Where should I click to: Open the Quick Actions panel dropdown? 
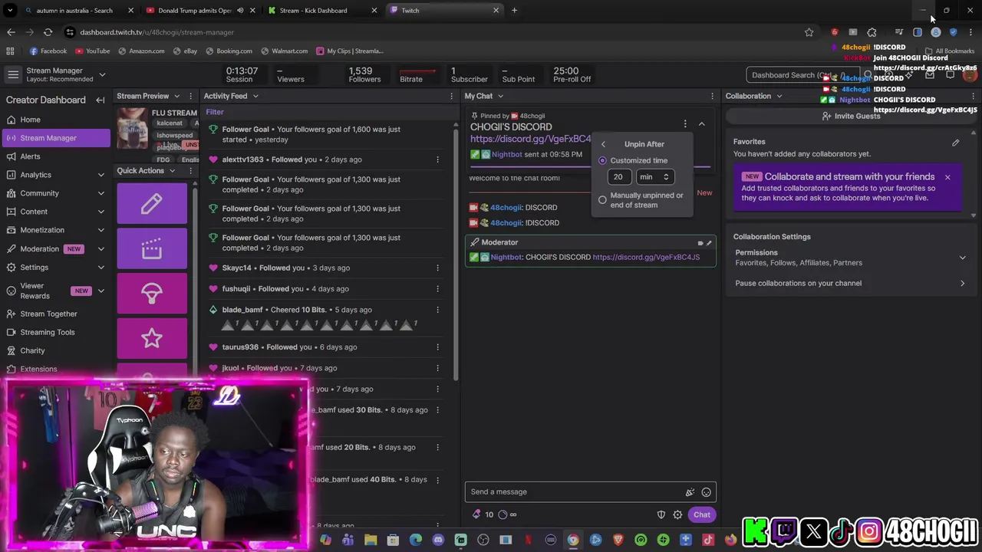(172, 171)
